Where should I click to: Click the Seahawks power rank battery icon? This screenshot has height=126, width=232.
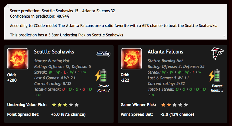point(101,76)
